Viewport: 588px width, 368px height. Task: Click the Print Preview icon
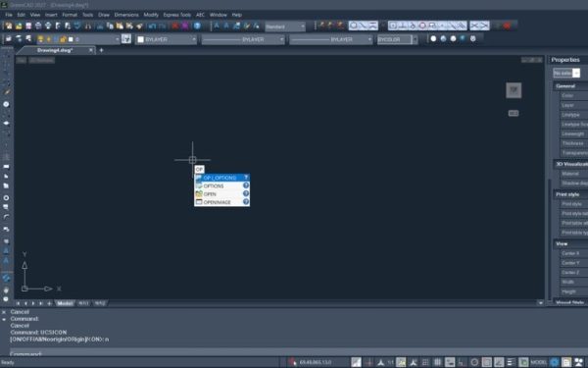[48, 26]
